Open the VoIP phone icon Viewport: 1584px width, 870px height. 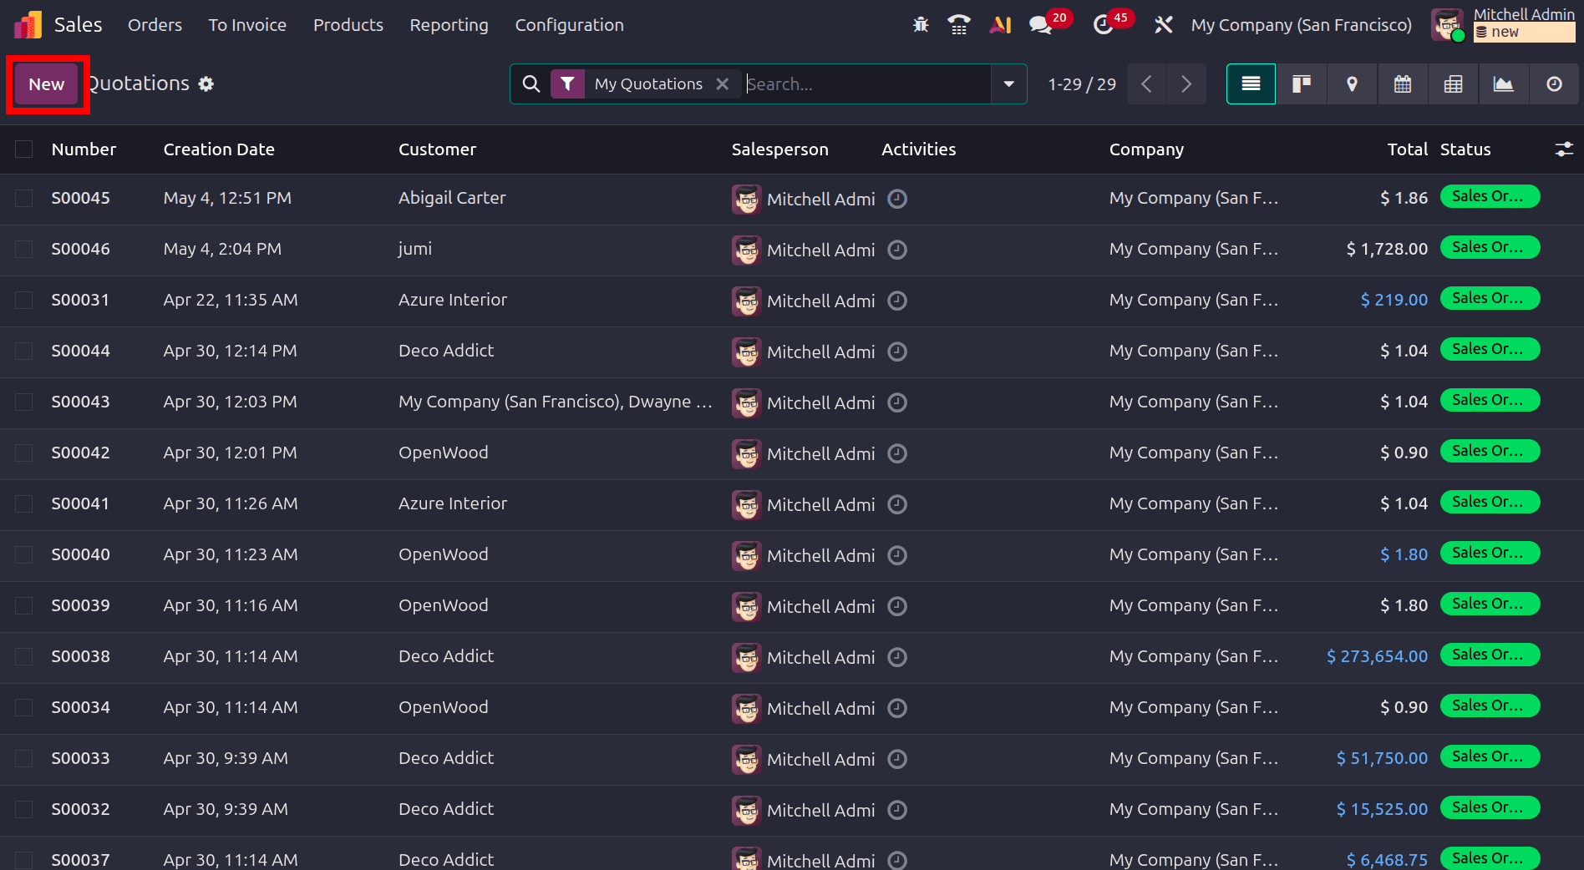point(959,25)
